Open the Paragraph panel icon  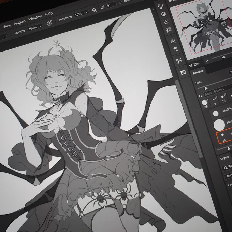(x=175, y=49)
